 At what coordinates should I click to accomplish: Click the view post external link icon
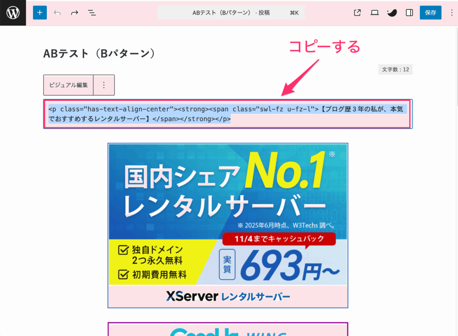tap(357, 13)
